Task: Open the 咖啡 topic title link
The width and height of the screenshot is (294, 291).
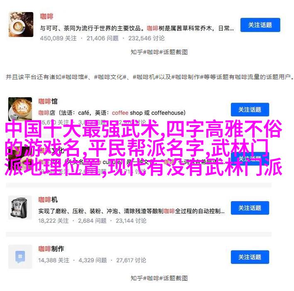Action: click(x=47, y=16)
